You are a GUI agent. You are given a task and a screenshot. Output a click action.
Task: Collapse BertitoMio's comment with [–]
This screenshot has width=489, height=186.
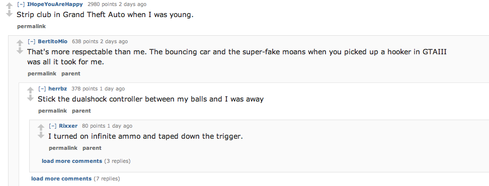pyautogui.click(x=32, y=41)
